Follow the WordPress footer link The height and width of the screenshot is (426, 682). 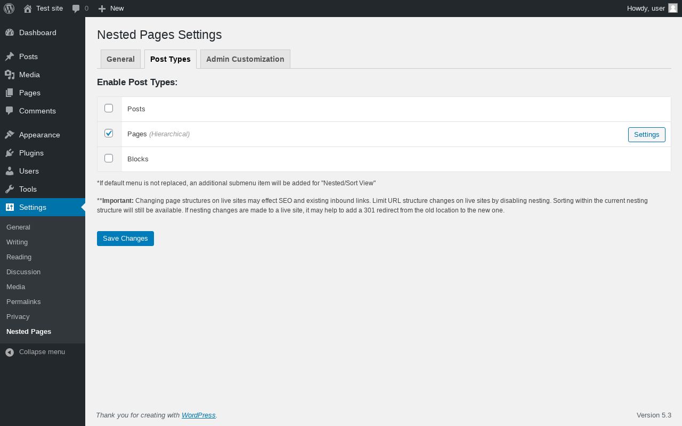(x=198, y=415)
